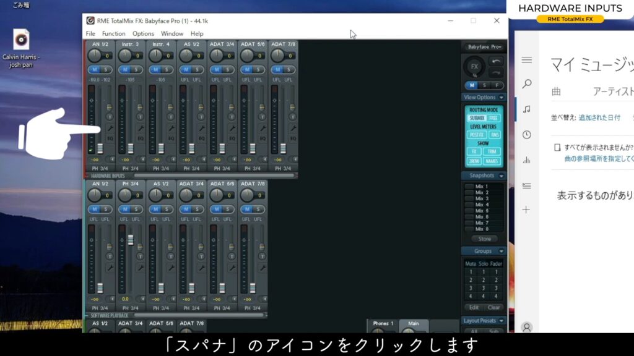The height and width of the screenshot is (356, 634).
Task: Open wrench settings on software playback PH 3/4
Action: 141,268
